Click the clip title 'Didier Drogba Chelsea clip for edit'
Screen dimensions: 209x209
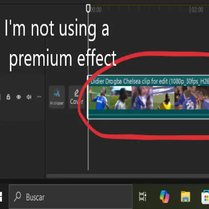129,81
